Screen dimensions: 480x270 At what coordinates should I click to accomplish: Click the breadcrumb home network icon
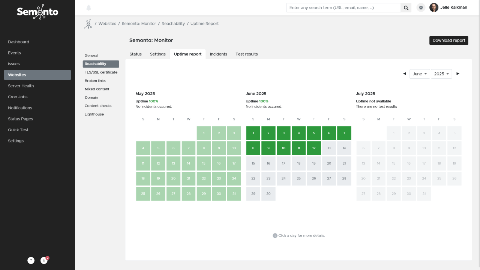point(88,24)
